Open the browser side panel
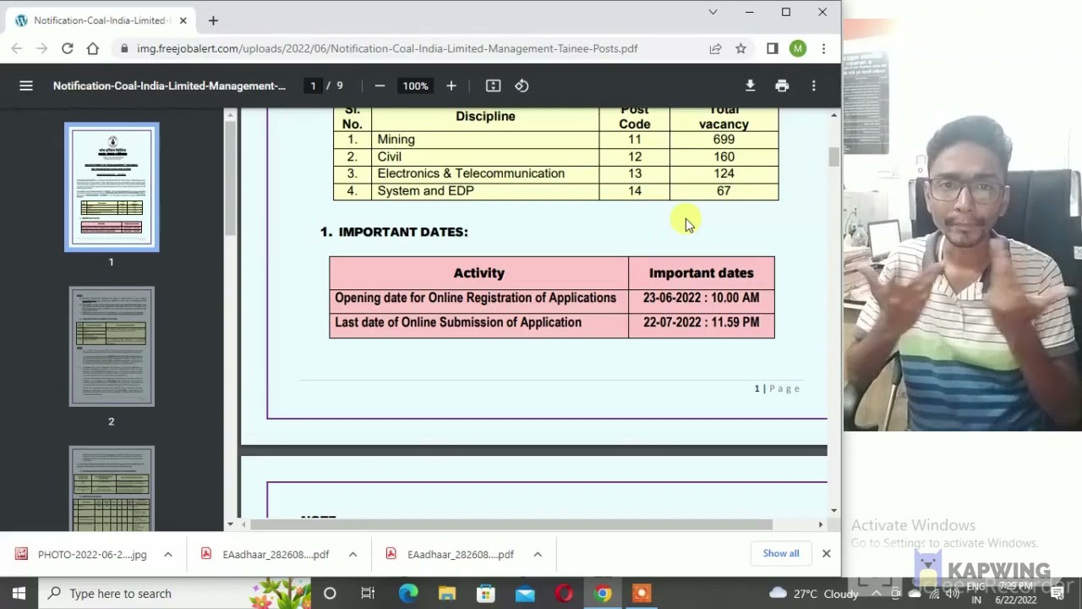The height and width of the screenshot is (609, 1082). click(x=772, y=48)
